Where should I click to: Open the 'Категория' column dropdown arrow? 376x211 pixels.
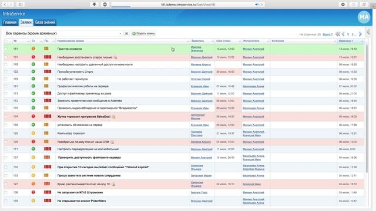click(x=335, y=42)
